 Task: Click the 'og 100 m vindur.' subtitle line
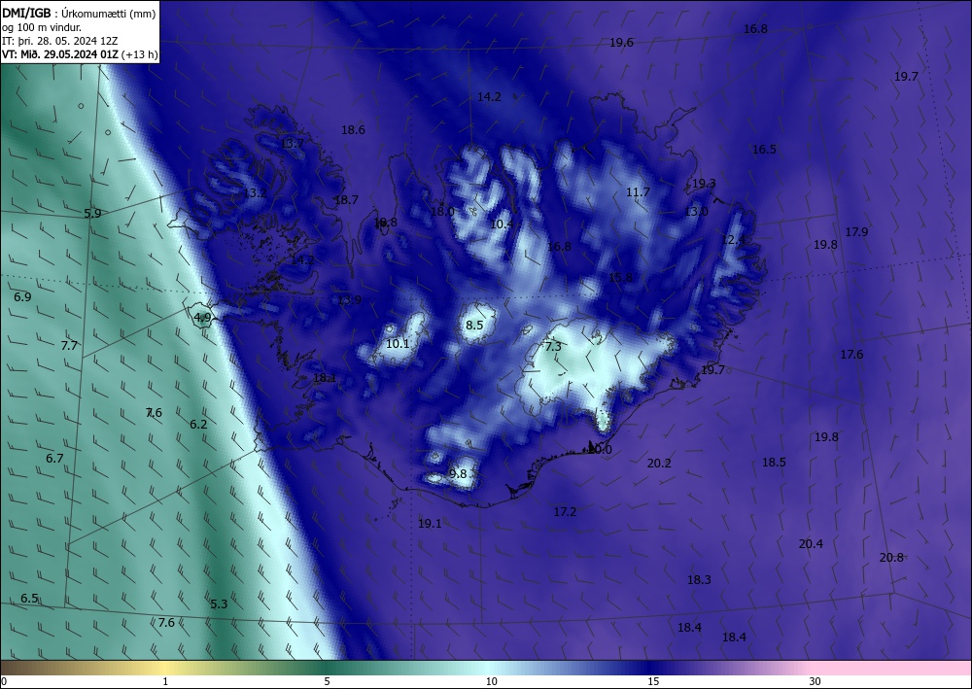pos(42,26)
